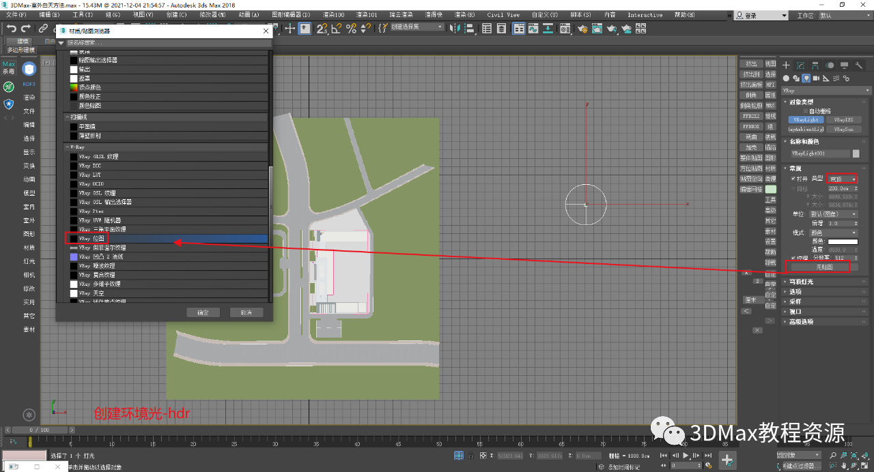874x472 pixels.
Task: Click the VRayLight001 name field
Action: point(820,154)
